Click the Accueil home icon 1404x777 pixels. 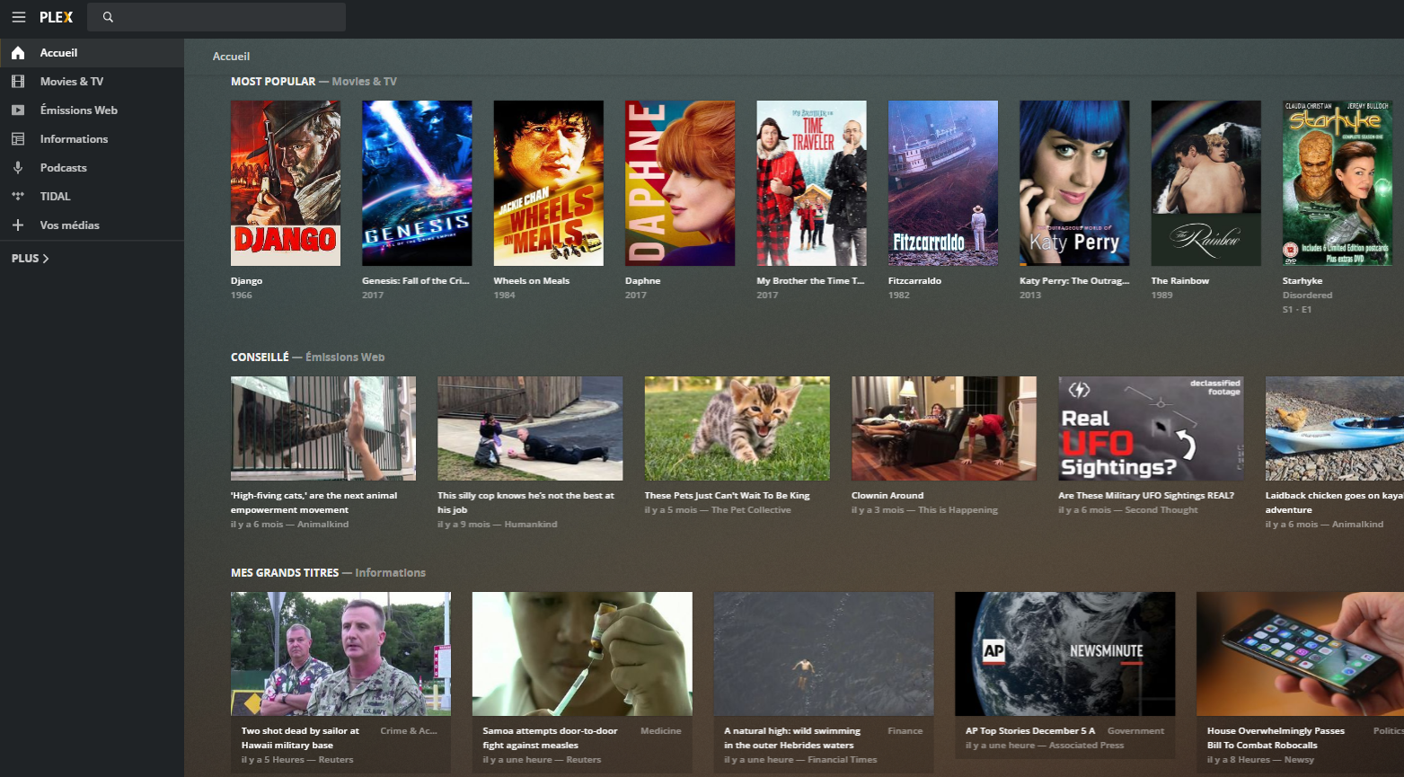[18, 53]
